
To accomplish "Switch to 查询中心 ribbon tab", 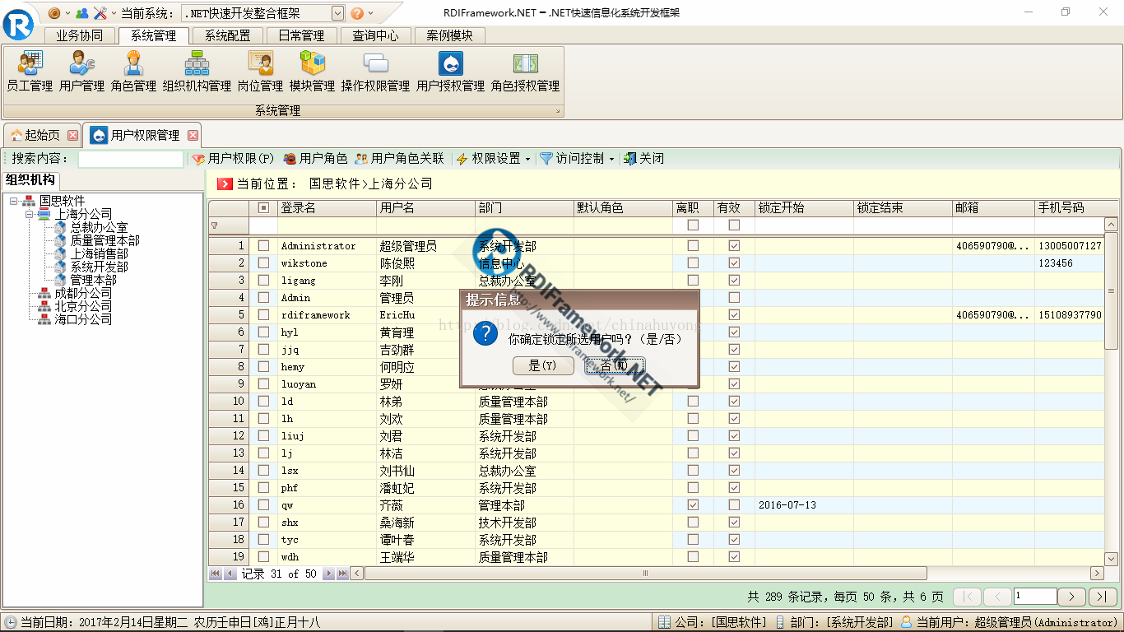I will coord(375,35).
